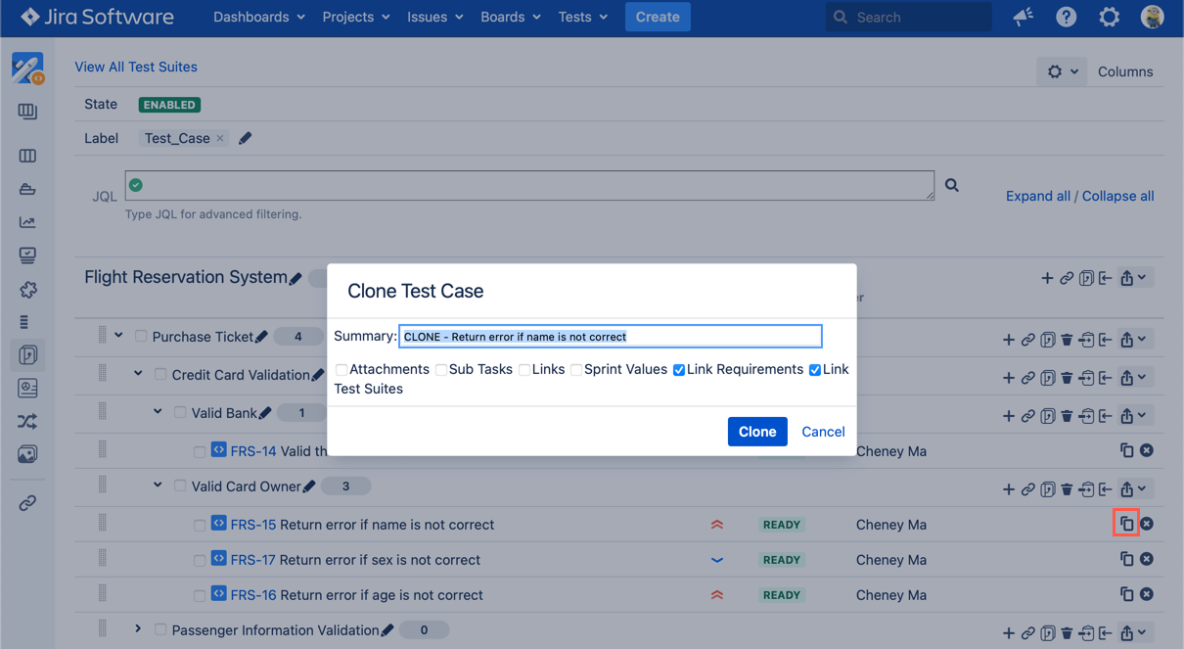Click delete trash icon on Purchase Ticket row
Screen dimensions: 1184x649
tap(1067, 340)
